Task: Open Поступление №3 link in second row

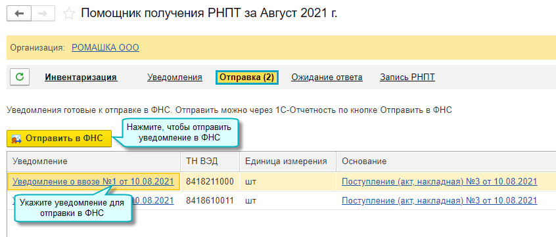Action: (439, 200)
